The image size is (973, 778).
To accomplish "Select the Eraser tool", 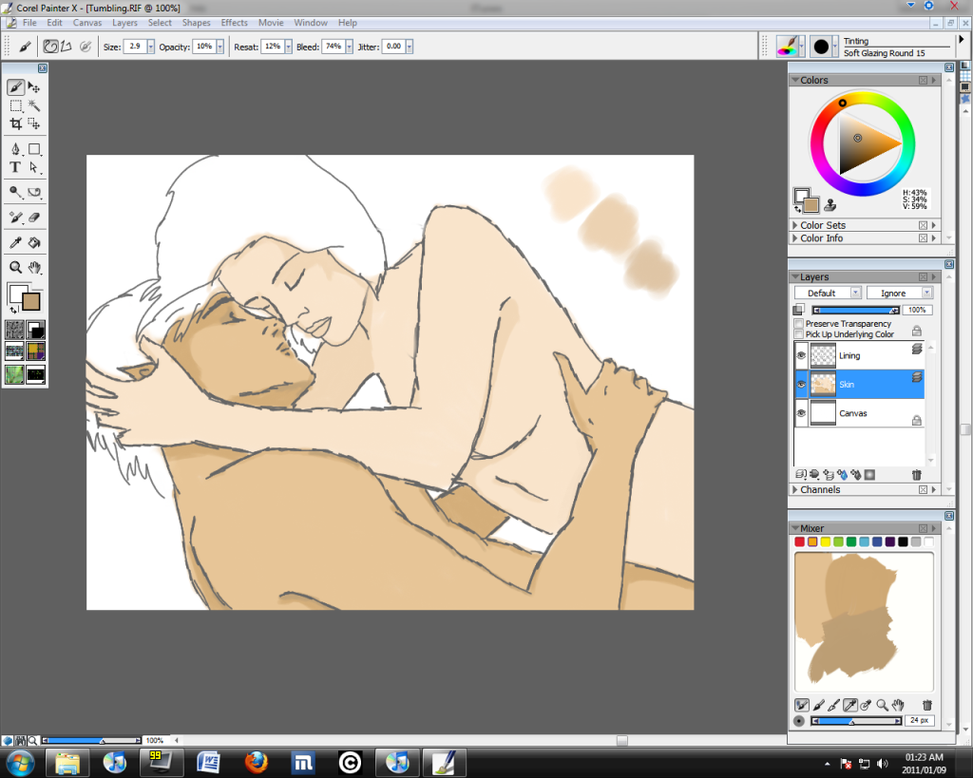I will pos(34,218).
